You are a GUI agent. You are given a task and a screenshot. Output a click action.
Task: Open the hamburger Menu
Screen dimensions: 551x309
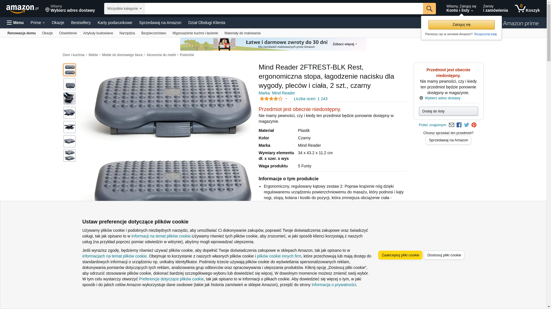click(x=15, y=23)
